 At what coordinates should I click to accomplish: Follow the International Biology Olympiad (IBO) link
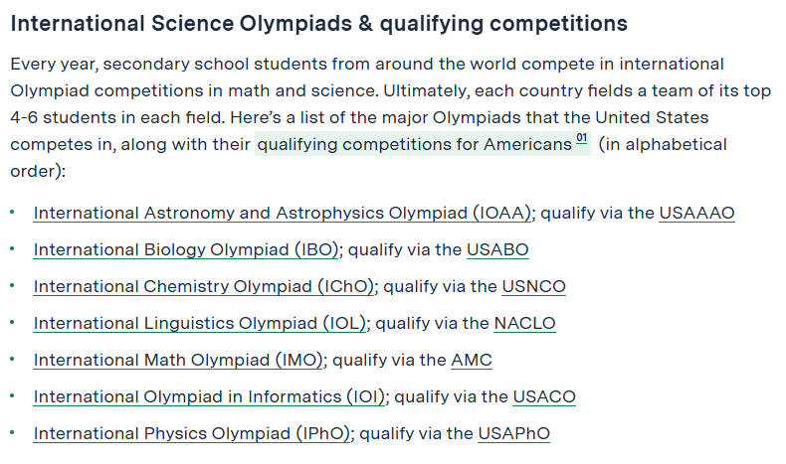point(186,249)
